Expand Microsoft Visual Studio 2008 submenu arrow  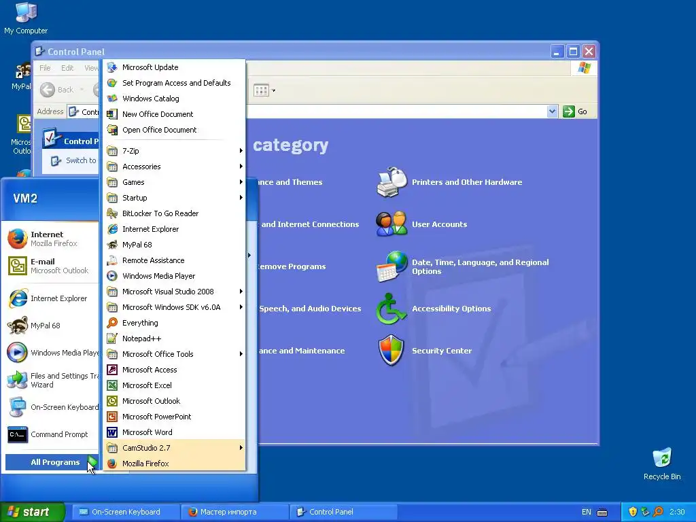tap(241, 292)
